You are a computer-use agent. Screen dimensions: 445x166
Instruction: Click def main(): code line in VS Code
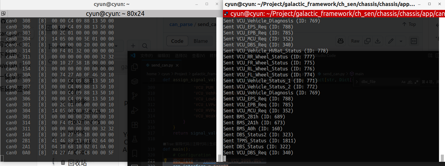[177, 149]
